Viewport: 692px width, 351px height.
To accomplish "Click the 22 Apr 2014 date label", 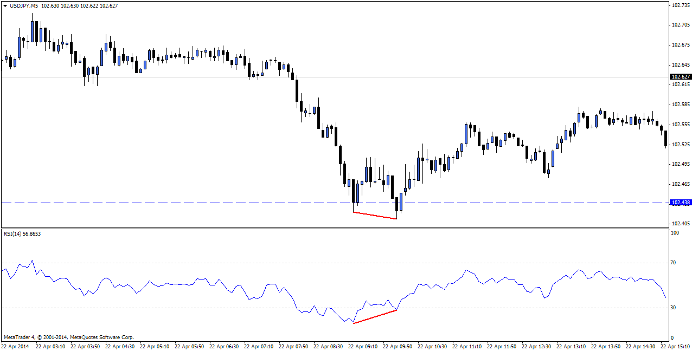I will [x=15, y=346].
